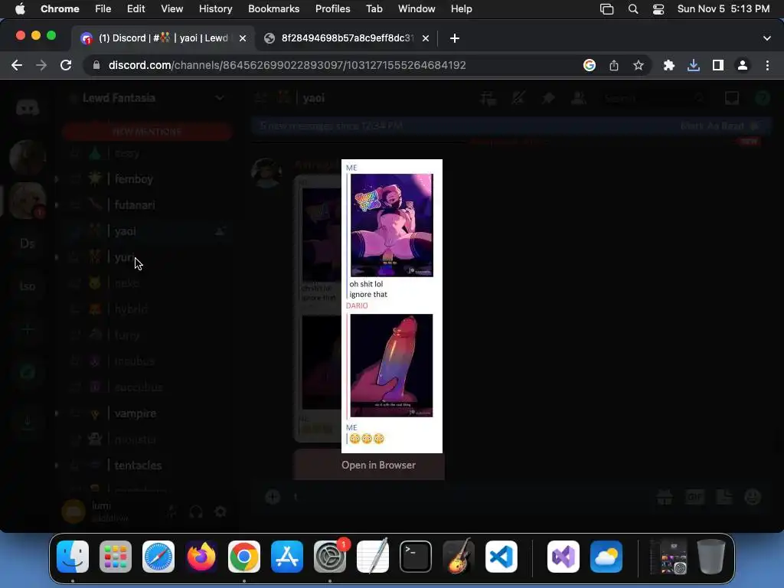Open the Help menu
The image size is (784, 588).
click(461, 9)
